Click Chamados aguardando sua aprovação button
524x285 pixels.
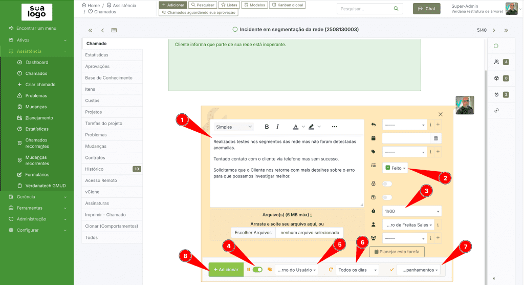199,12
